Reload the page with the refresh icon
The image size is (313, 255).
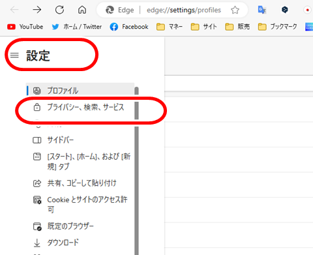point(59,10)
